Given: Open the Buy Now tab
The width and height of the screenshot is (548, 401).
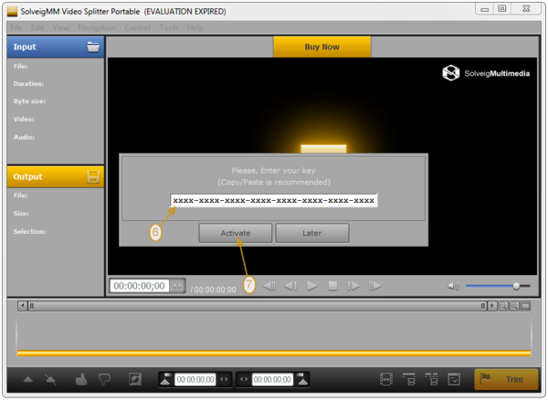Looking at the screenshot, I should 321,47.
